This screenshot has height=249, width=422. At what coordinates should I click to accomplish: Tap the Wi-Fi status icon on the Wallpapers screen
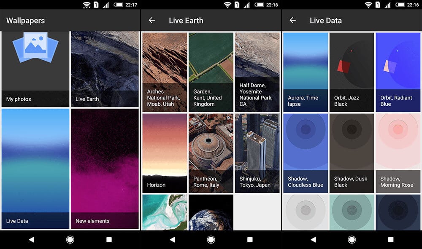87,5
